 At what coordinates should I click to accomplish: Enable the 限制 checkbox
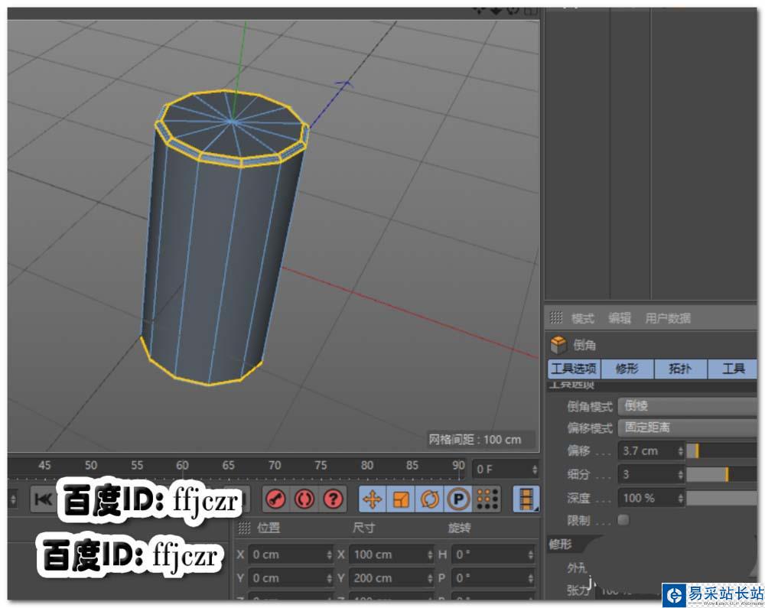pyautogui.click(x=623, y=520)
